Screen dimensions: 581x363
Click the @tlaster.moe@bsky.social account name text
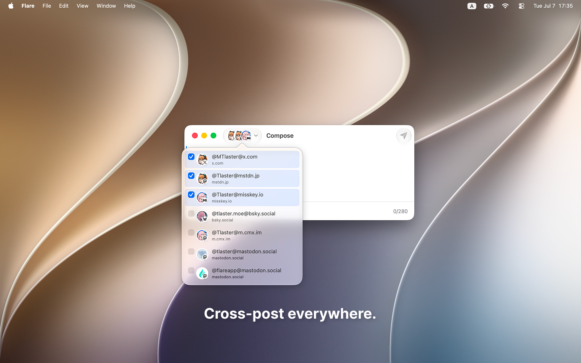coord(243,213)
